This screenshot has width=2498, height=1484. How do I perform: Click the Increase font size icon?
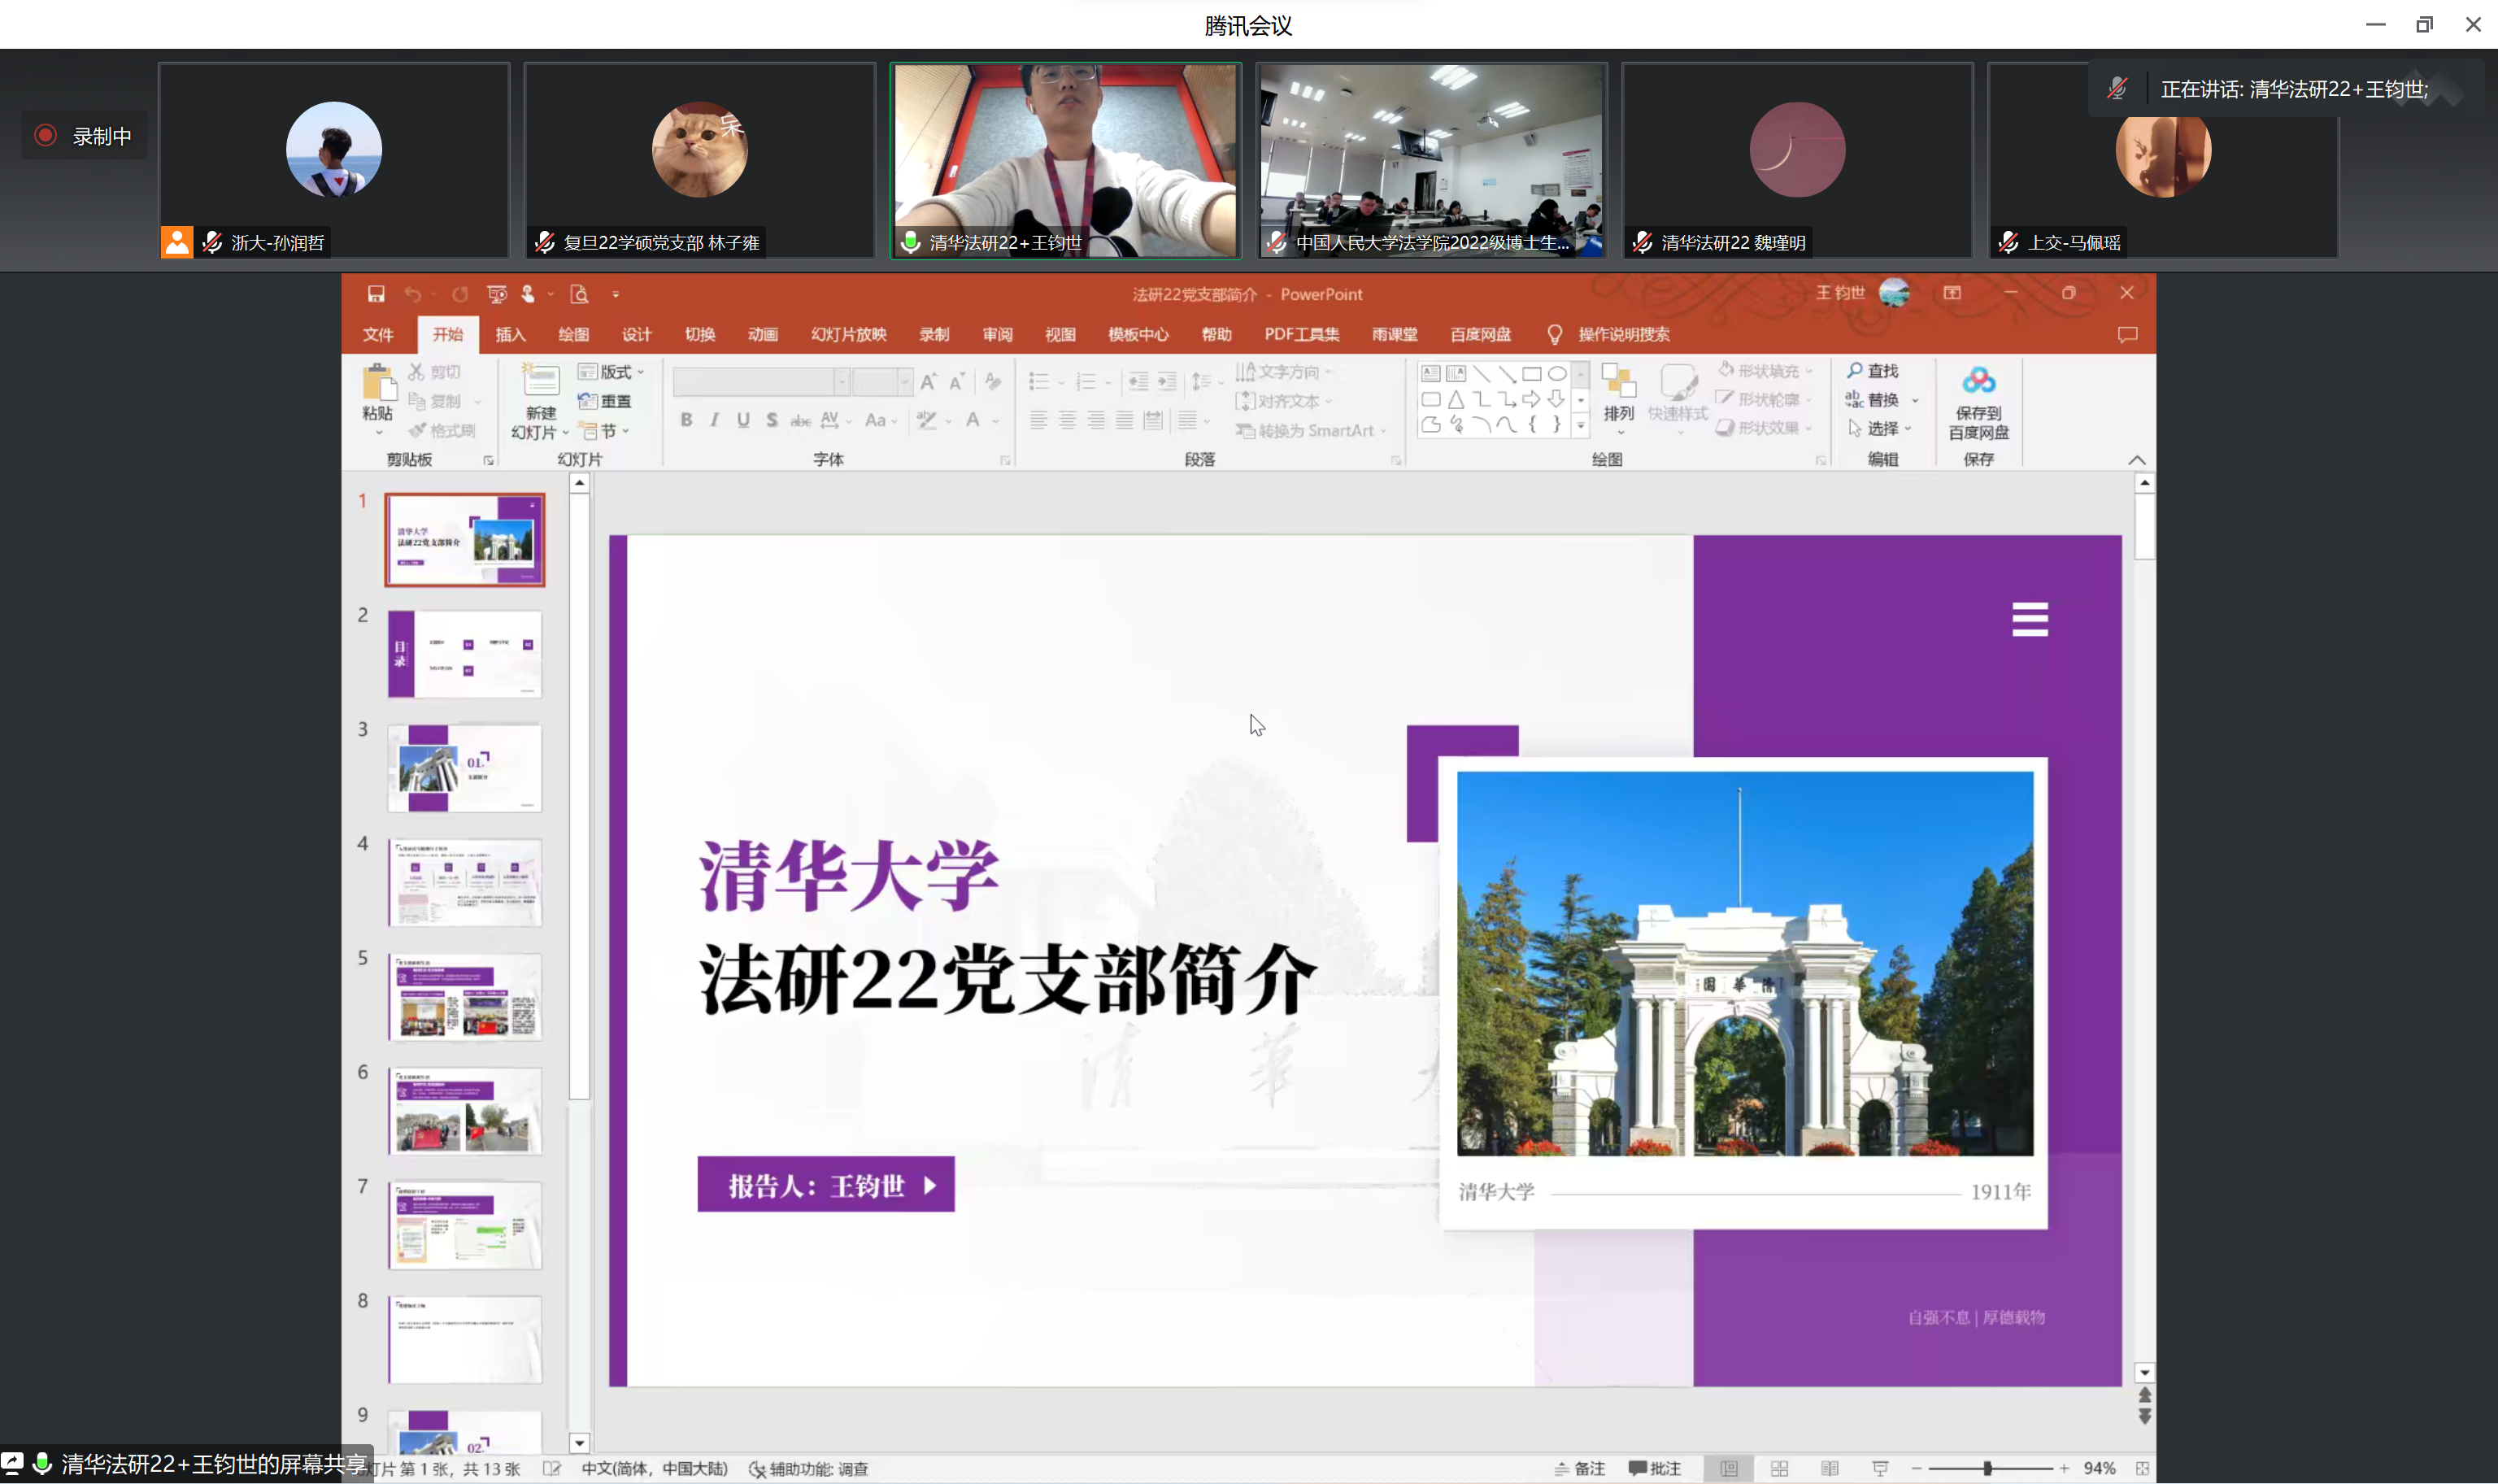click(x=928, y=382)
